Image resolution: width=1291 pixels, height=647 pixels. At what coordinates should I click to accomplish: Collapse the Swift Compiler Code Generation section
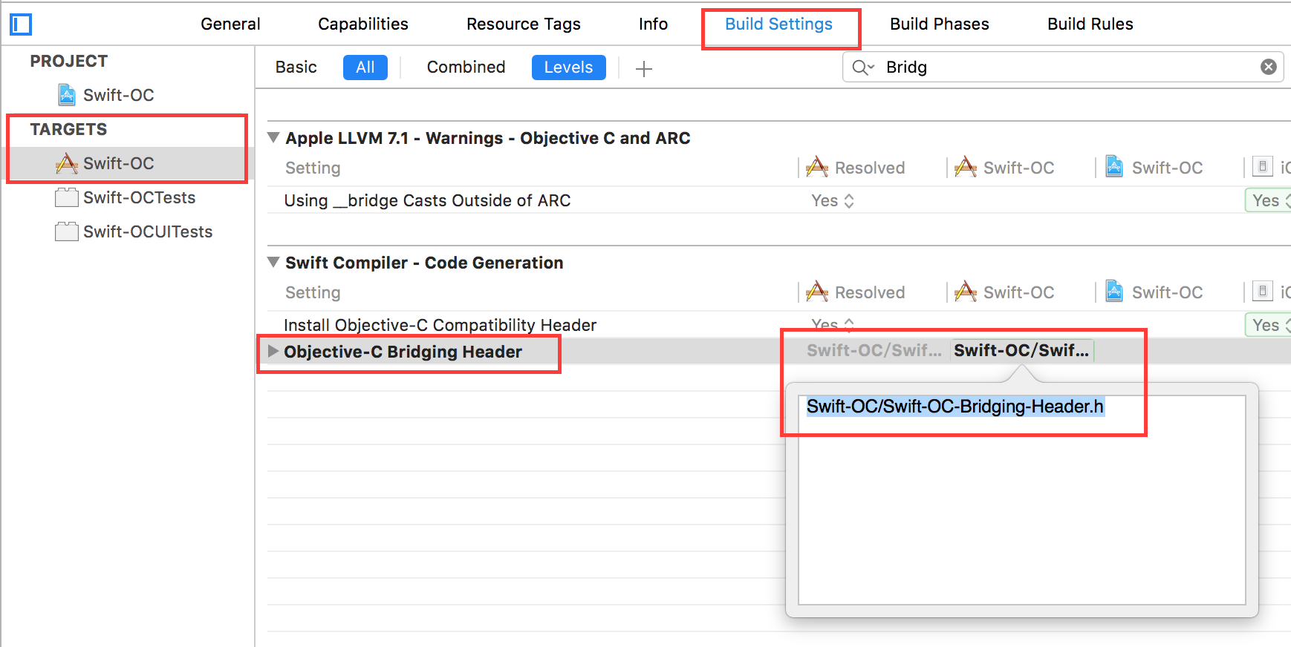pos(273,262)
